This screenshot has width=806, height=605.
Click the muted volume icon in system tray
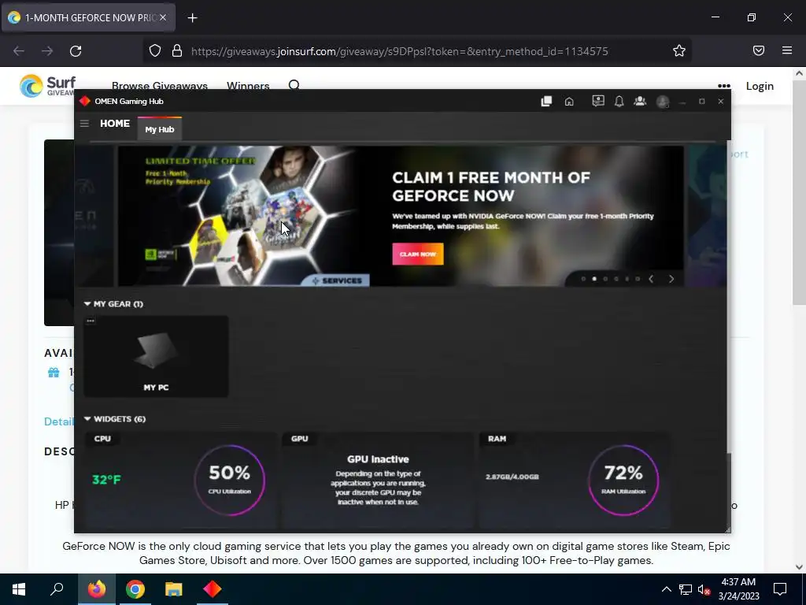point(704,589)
